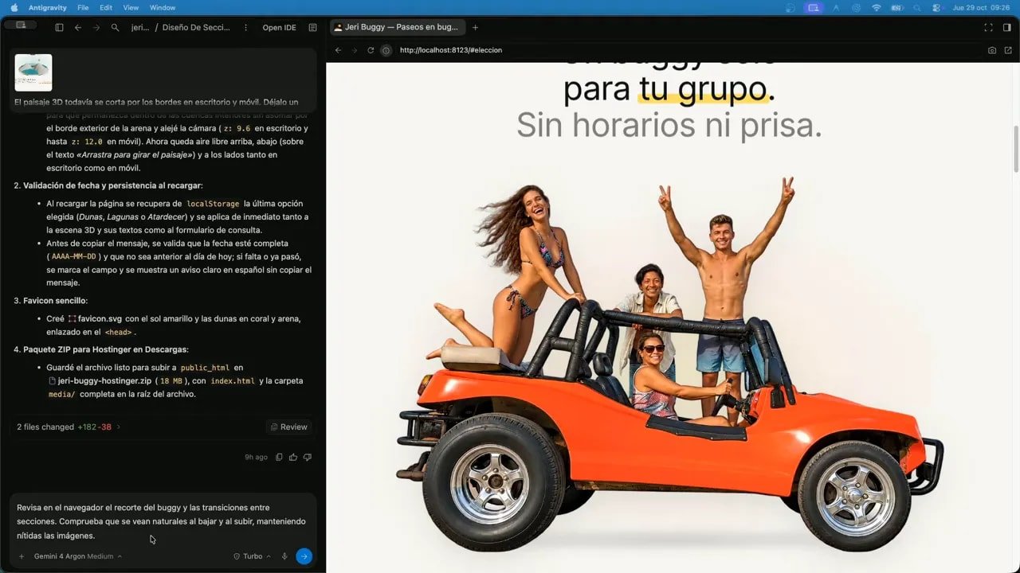Click the Open IDE button
This screenshot has width=1020, height=573.
(x=279, y=27)
